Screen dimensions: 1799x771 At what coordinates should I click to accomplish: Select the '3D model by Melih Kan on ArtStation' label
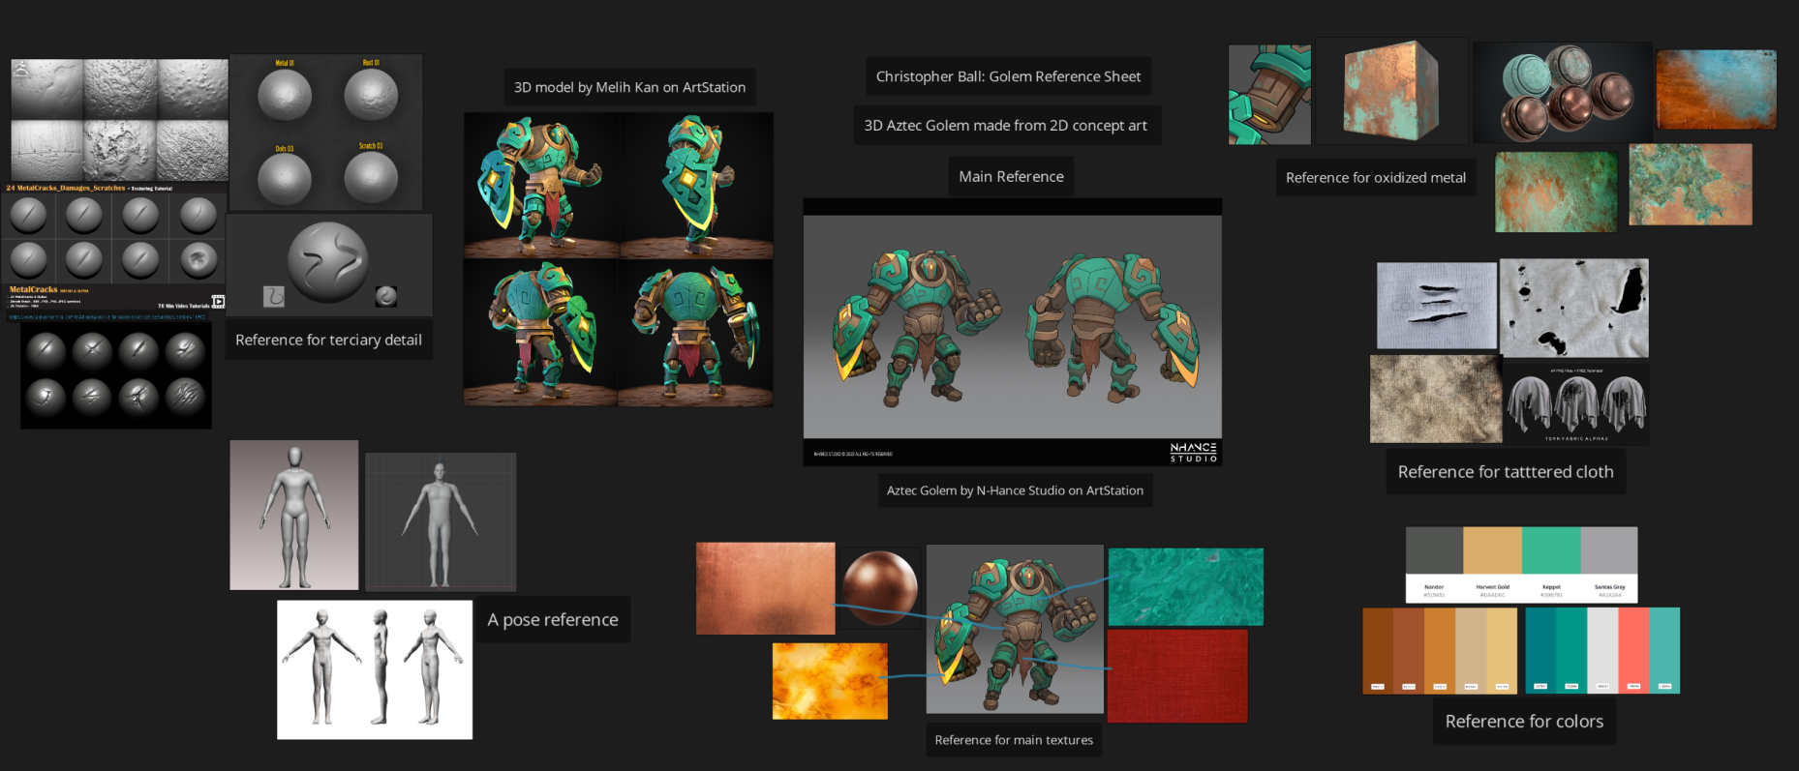tap(629, 87)
